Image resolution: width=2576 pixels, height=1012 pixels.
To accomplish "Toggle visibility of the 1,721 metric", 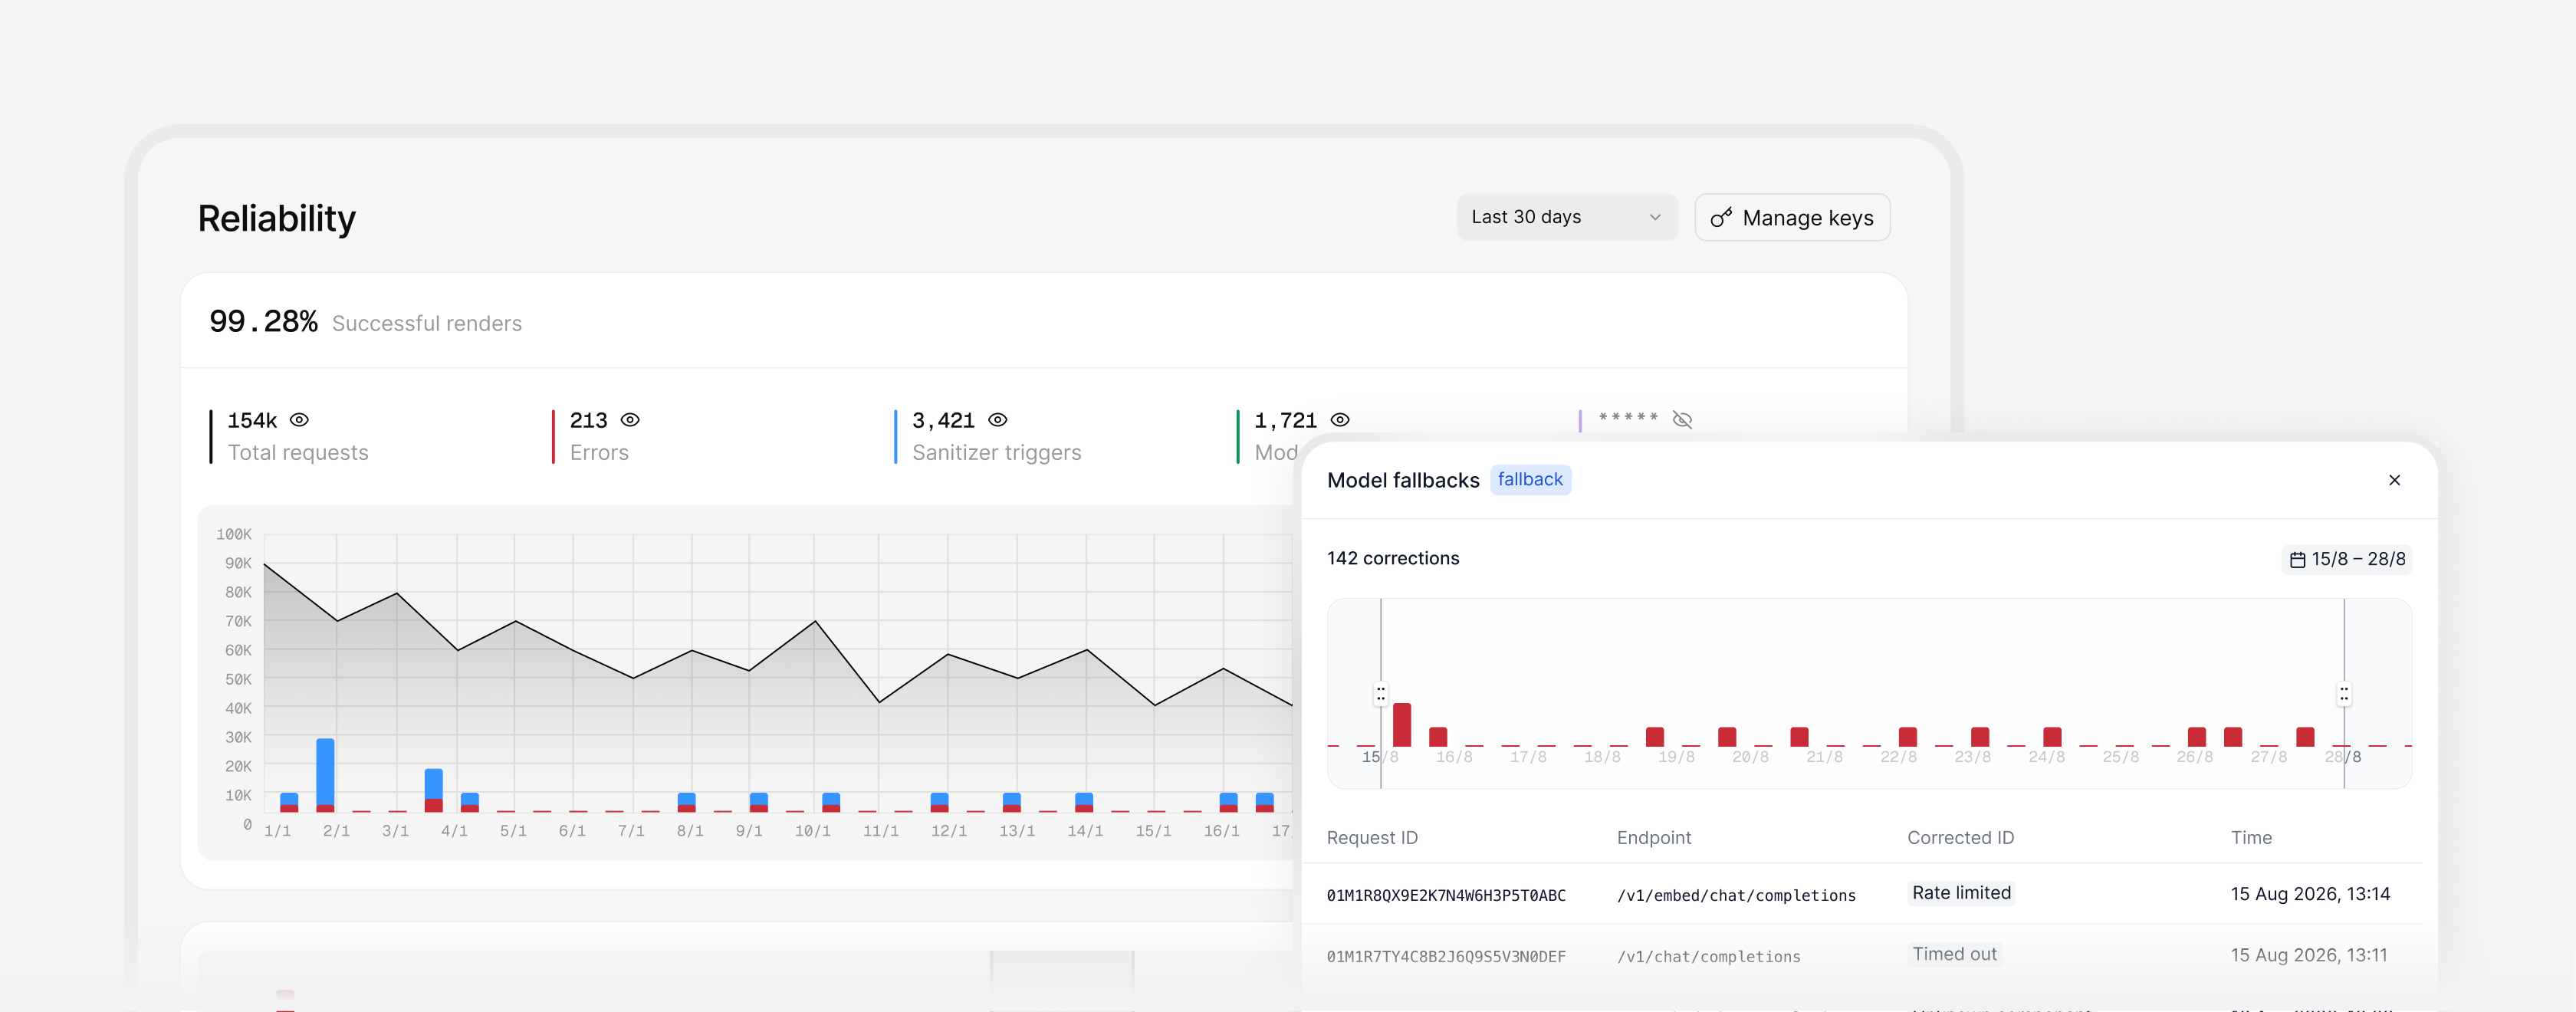I will [x=1340, y=420].
